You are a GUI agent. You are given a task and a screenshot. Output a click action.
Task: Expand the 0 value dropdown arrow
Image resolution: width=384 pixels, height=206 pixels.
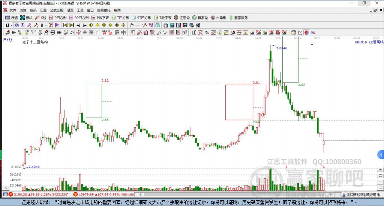tap(46, 25)
